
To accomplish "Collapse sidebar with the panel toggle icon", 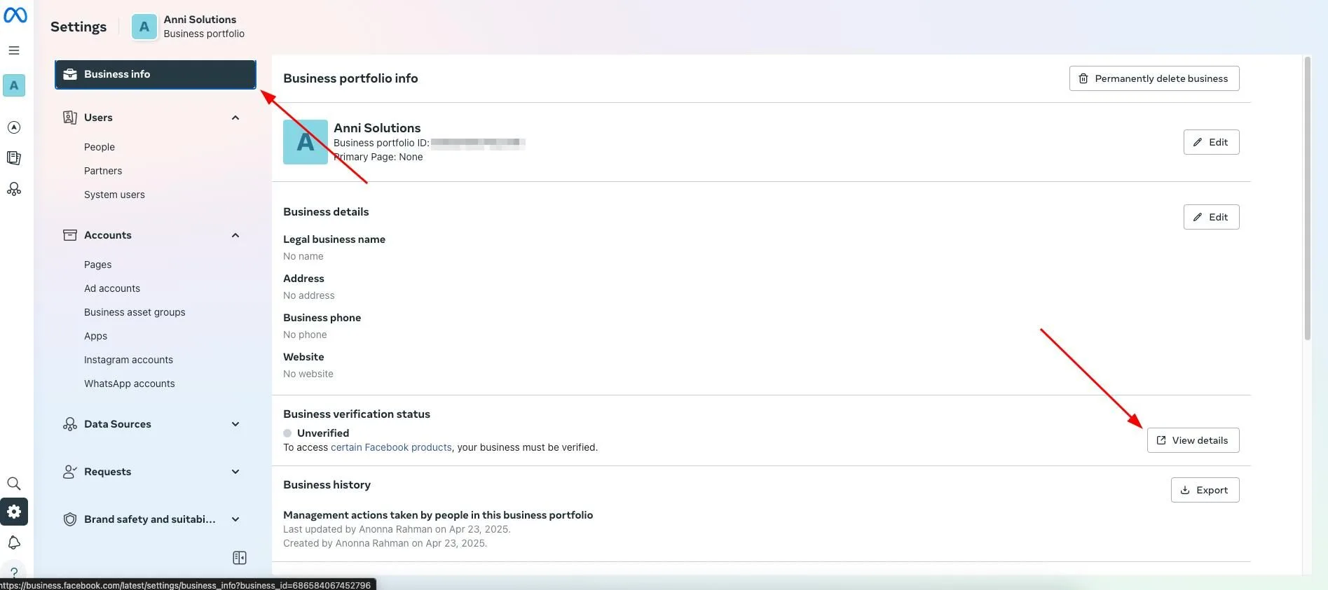I will [x=240, y=558].
